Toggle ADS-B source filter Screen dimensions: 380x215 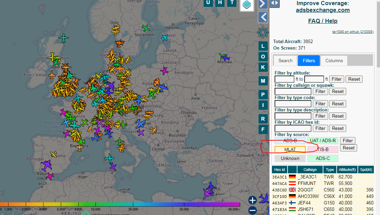[290, 140]
